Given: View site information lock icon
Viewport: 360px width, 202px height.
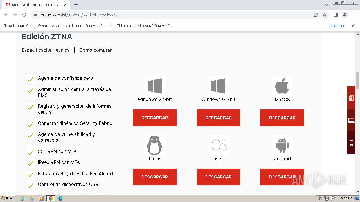Looking at the screenshot, I should pyautogui.click(x=35, y=15).
